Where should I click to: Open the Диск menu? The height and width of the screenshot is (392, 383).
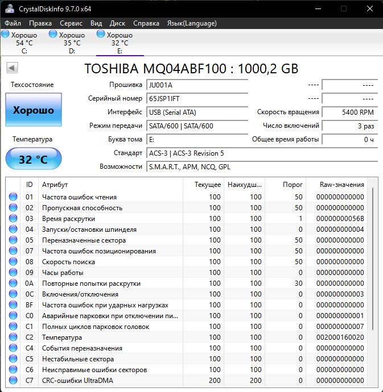click(118, 23)
